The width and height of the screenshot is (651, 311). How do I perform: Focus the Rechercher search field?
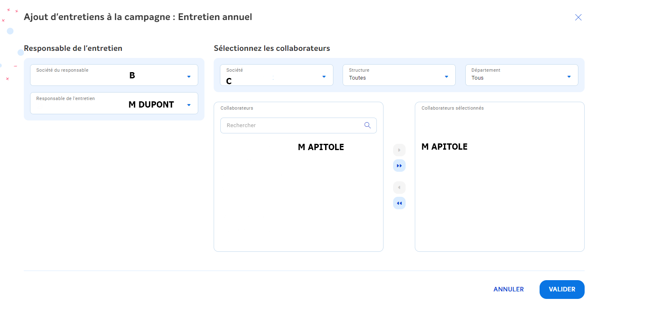[292, 125]
